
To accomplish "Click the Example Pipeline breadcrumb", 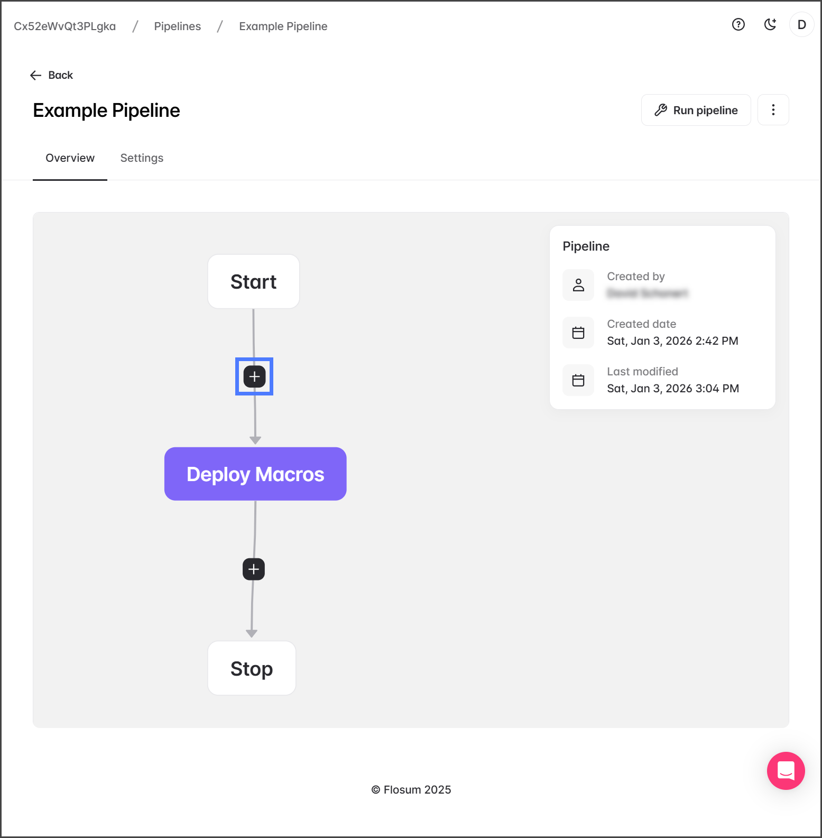I will pyautogui.click(x=283, y=26).
